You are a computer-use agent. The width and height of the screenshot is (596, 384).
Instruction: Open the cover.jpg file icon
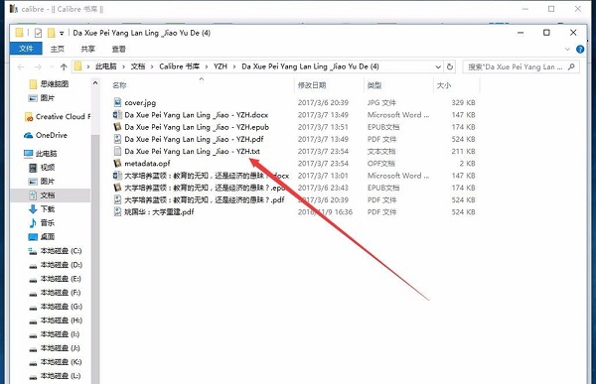pos(118,102)
